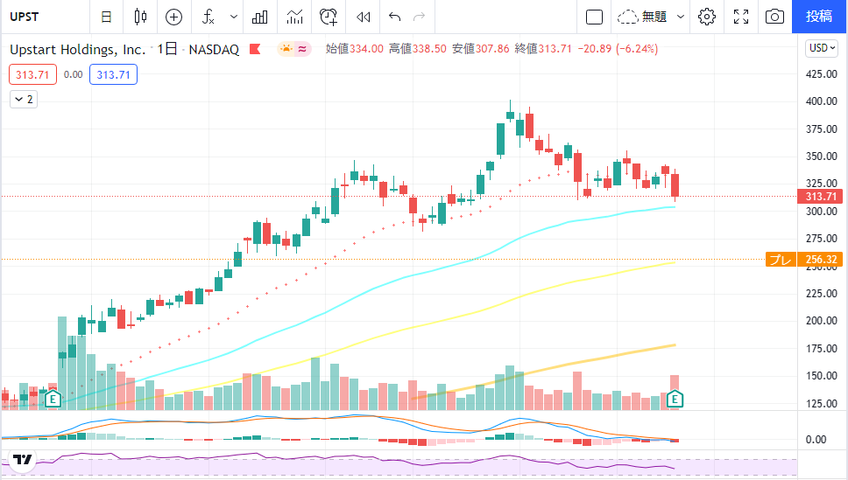Click the 200.00 price scale label

822,321
